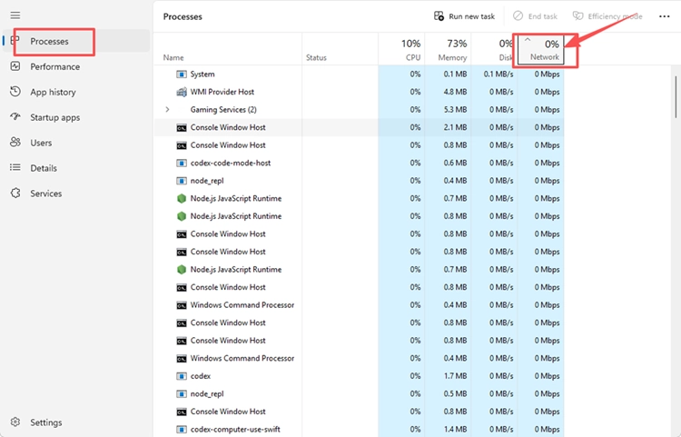Screen dimensions: 681x437
Task: Click the codex process icon at 1.7 MB
Action: 181,376
